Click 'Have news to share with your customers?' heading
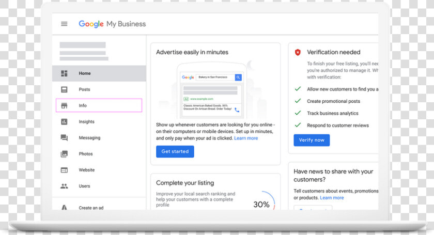This screenshot has width=434, height=235. 334,176
